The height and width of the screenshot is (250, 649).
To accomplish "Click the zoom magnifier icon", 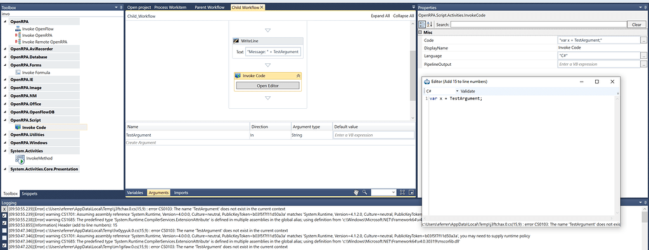I will (x=364, y=192).
